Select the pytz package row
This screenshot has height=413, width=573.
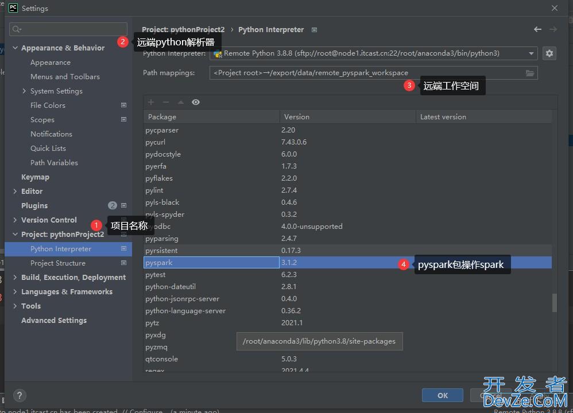coord(347,323)
